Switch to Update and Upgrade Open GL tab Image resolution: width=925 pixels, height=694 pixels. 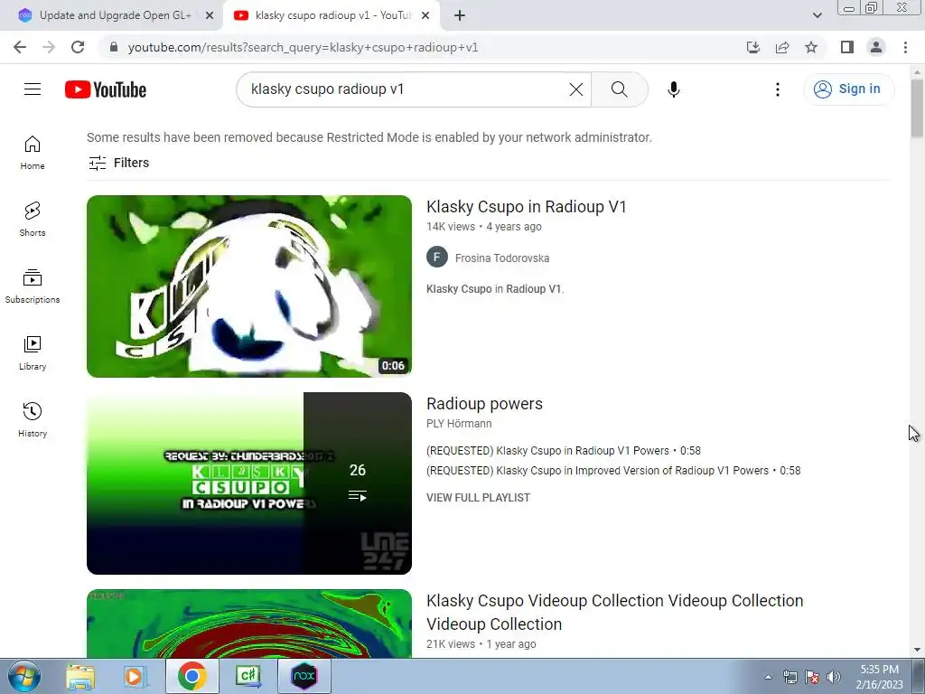(115, 15)
